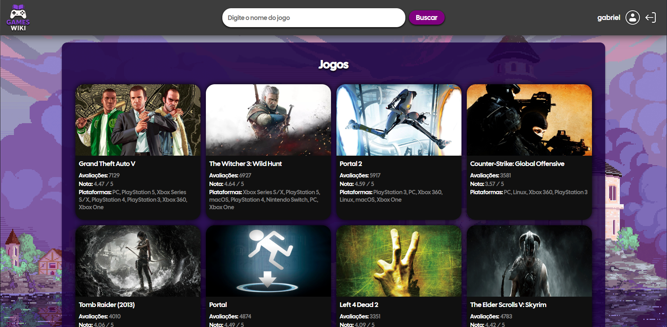Open the Grand Theft Auto V cover image
This screenshot has width=667, height=327.
point(138,120)
